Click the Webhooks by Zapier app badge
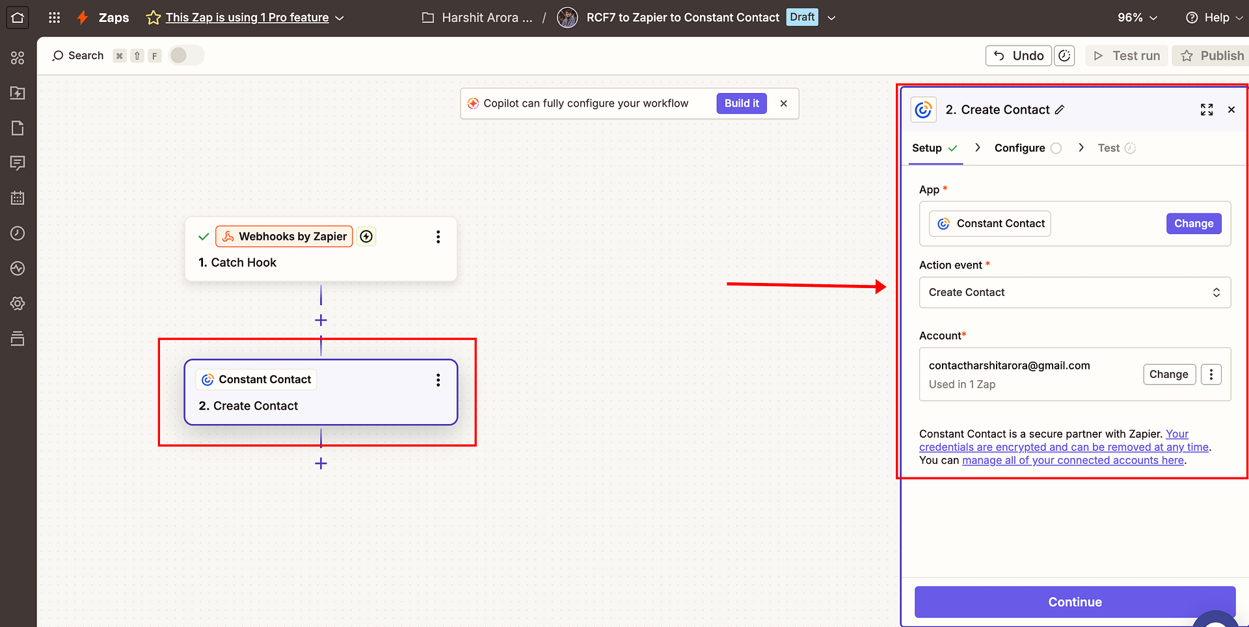Screen dimensions: 1249x627 tap(284, 237)
